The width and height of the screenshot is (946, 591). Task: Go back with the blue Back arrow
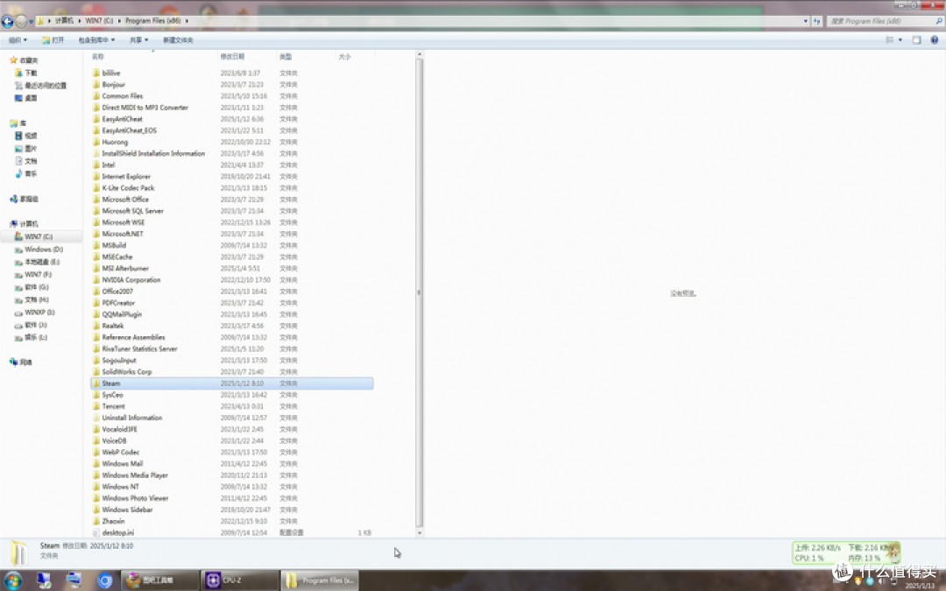[x=7, y=22]
